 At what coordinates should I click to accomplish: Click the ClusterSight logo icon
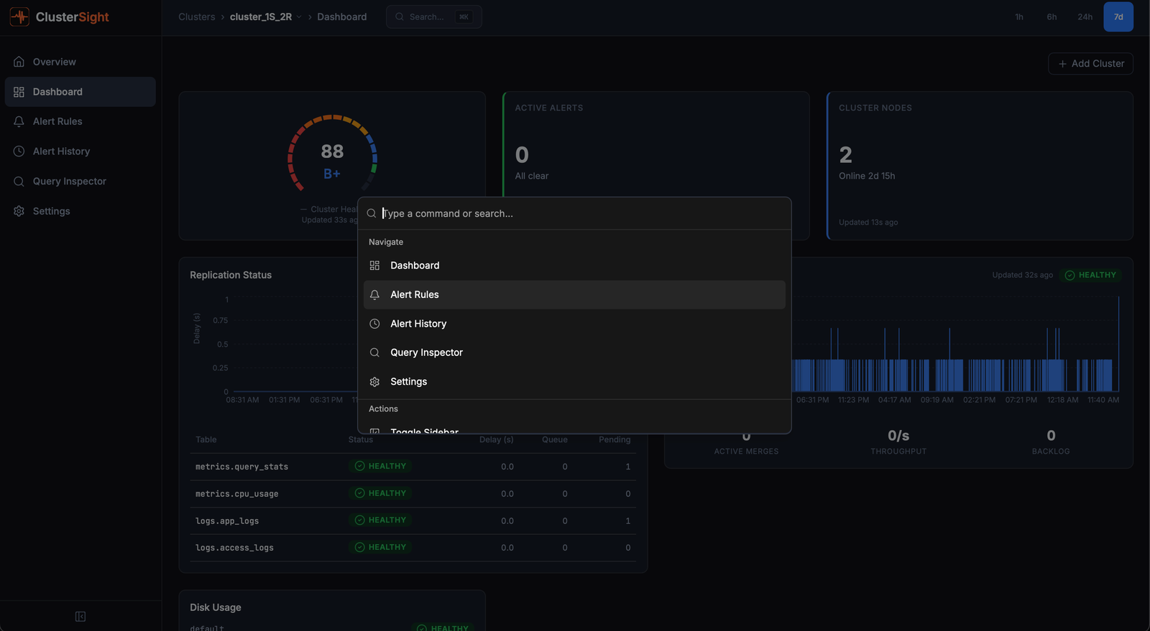pos(19,17)
